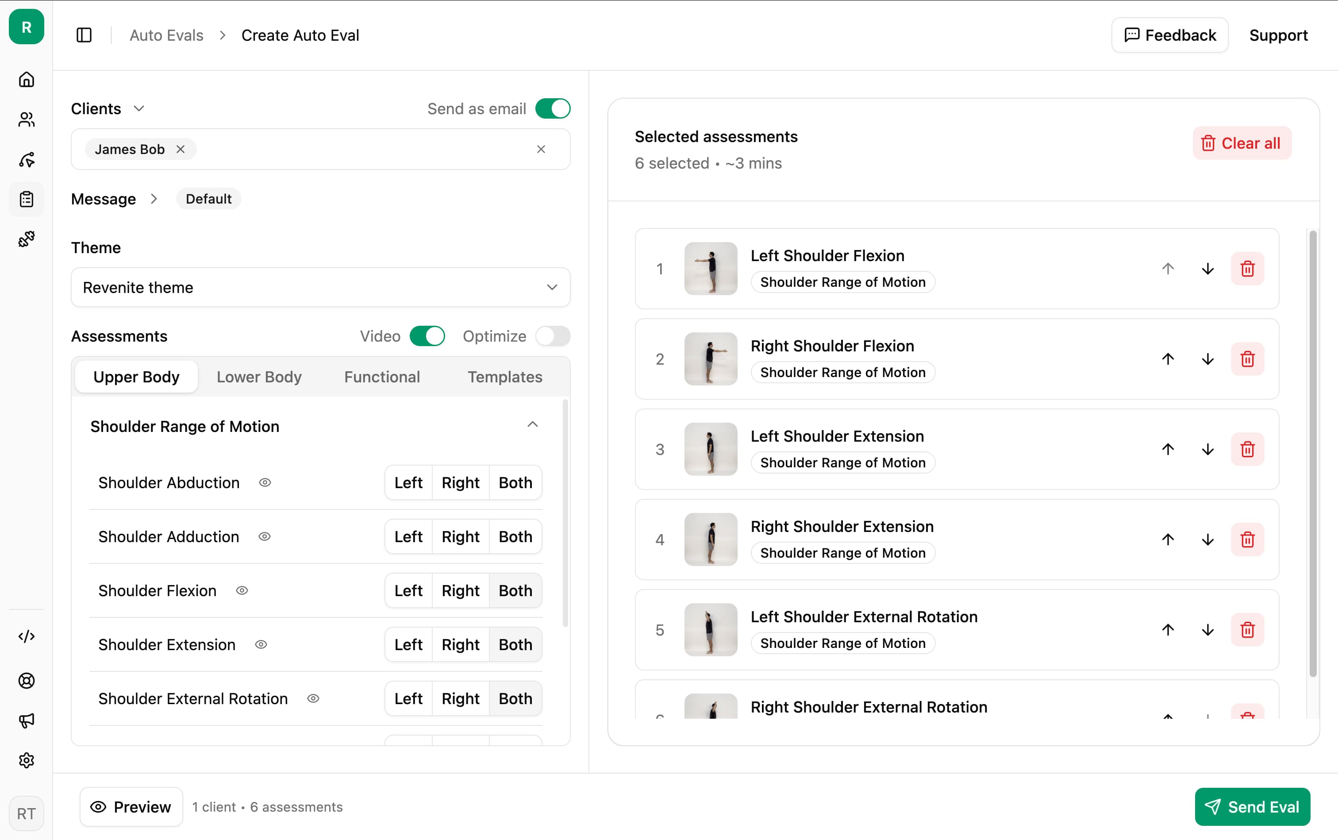Click the Feedback button
Image resolution: width=1338 pixels, height=840 pixels.
pos(1170,35)
